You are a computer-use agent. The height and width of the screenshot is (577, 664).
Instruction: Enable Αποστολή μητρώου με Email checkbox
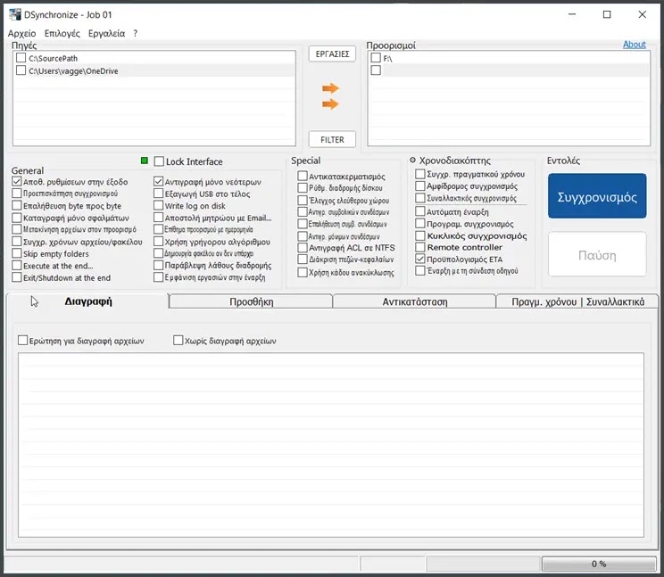click(158, 218)
